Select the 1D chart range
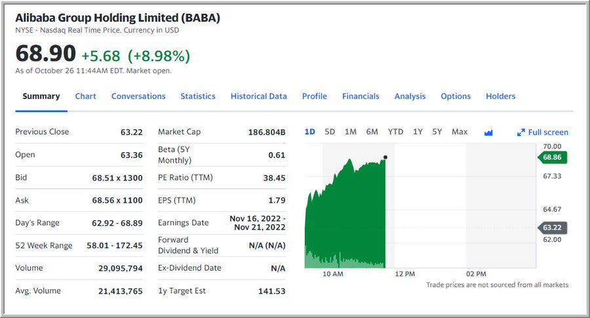This screenshot has height=318, width=590. [309, 132]
